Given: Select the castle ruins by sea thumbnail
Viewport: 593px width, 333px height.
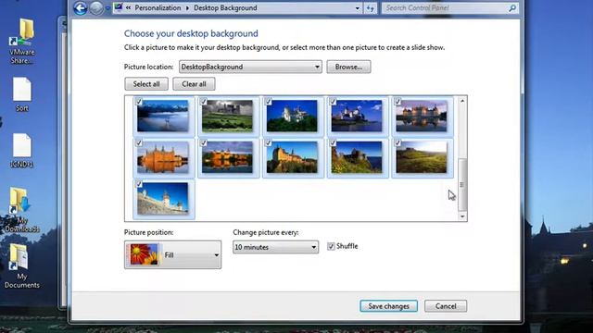Looking at the screenshot, I should (357, 157).
